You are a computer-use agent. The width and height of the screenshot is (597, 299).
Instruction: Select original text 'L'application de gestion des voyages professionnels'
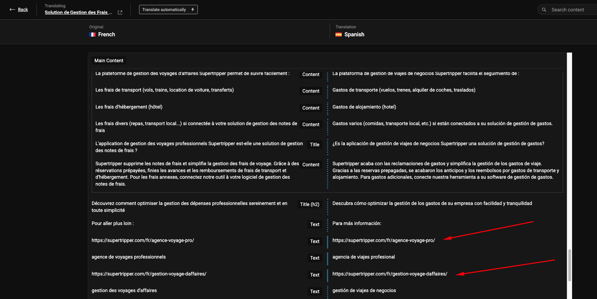click(199, 147)
